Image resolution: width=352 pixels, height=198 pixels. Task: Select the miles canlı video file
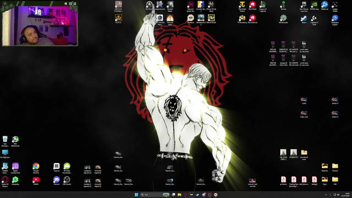(304, 114)
